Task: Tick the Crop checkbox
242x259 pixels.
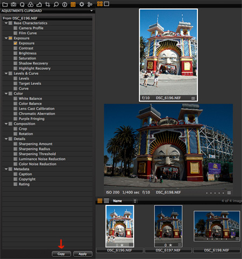Action: coord(16,129)
